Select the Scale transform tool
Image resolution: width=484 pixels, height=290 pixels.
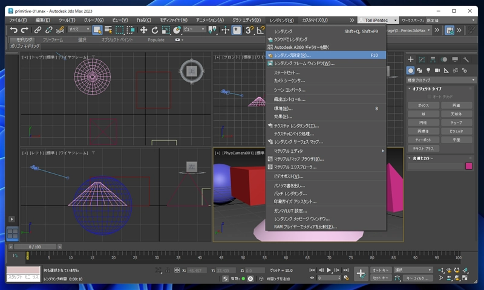(166, 30)
